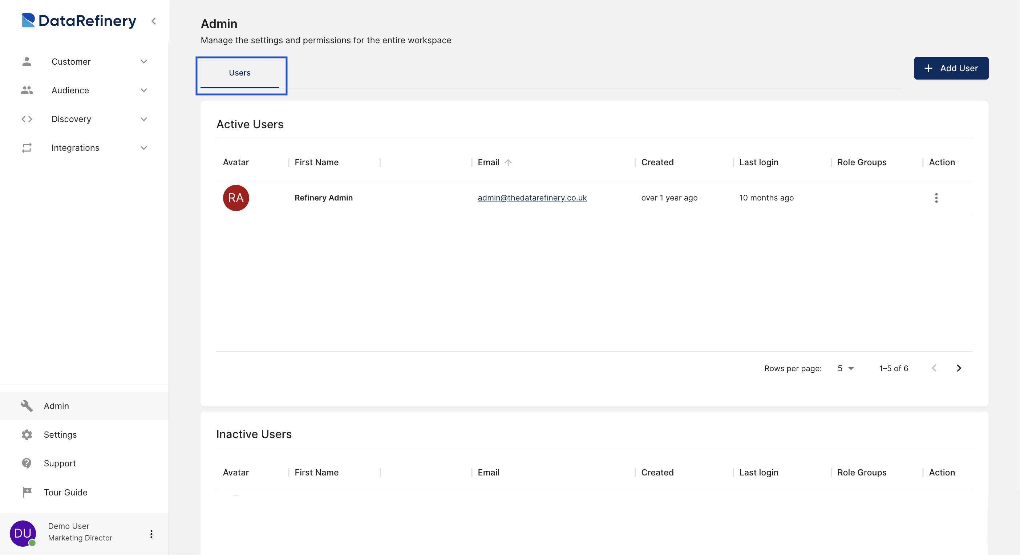Navigate to next page of users
This screenshot has height=555, width=1020.
click(959, 368)
